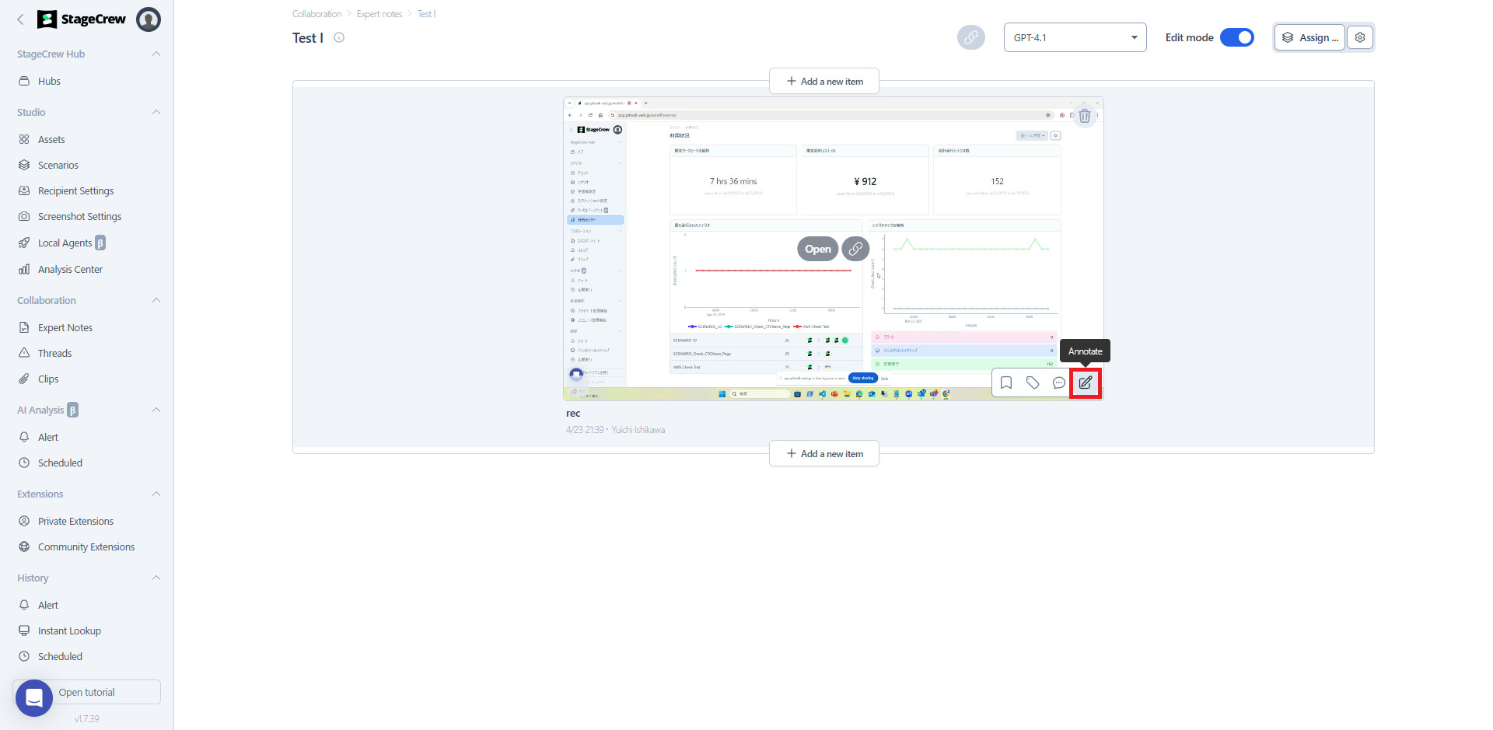Click the Assign button
The height and width of the screenshot is (730, 1493).
(x=1310, y=37)
